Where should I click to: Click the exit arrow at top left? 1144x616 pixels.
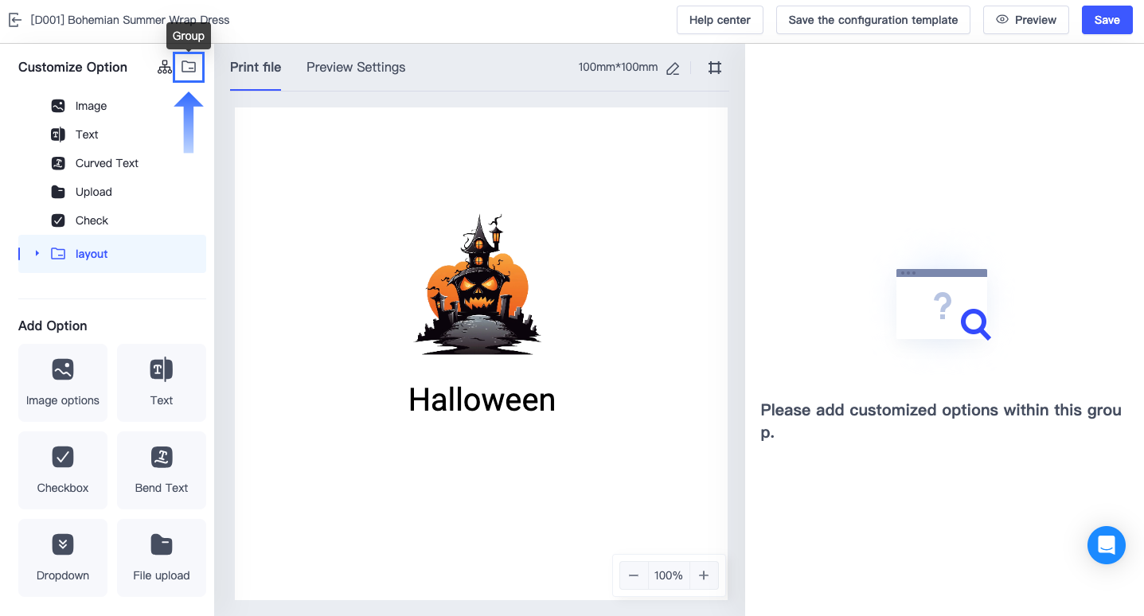[x=14, y=20]
